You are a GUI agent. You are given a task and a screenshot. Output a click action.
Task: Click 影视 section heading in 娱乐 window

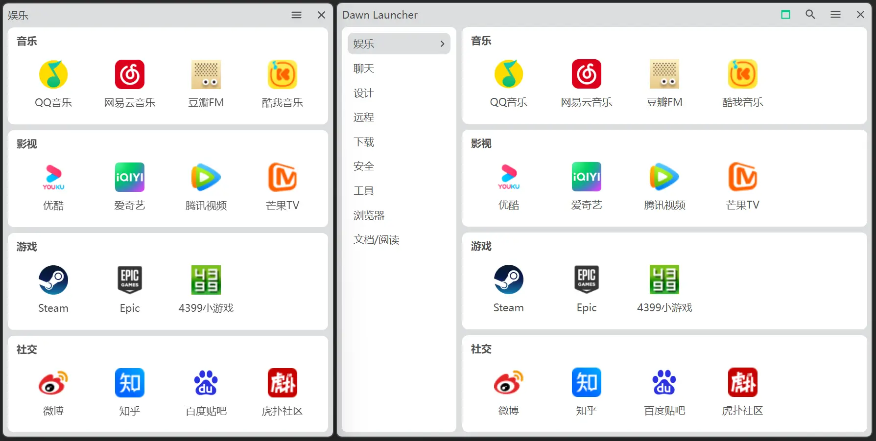(26, 144)
